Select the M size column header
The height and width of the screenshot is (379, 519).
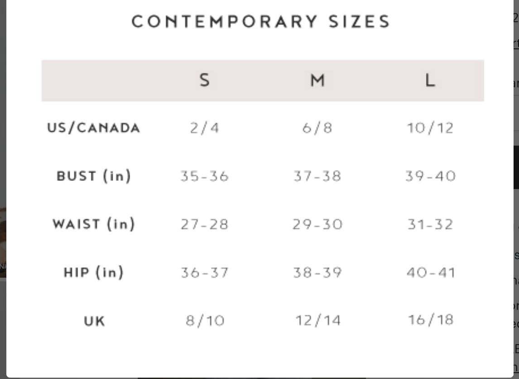pyautogui.click(x=317, y=81)
